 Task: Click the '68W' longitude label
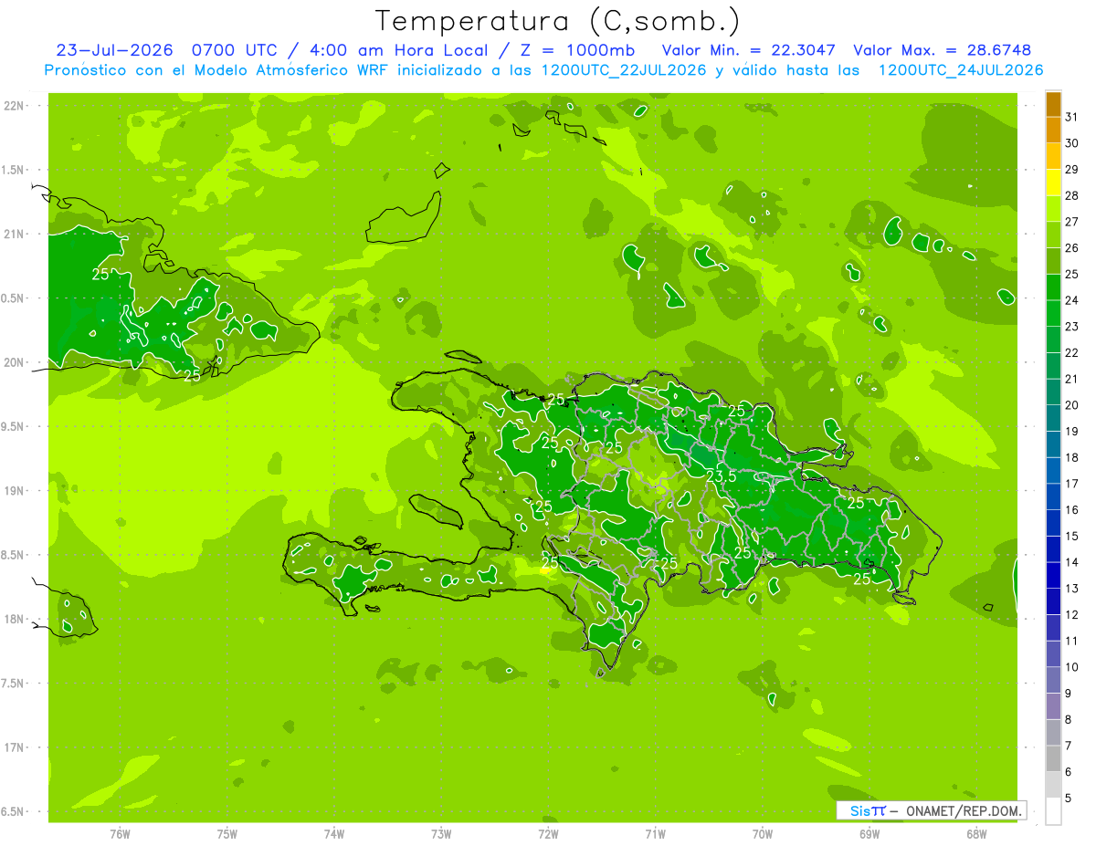pyautogui.click(x=976, y=833)
